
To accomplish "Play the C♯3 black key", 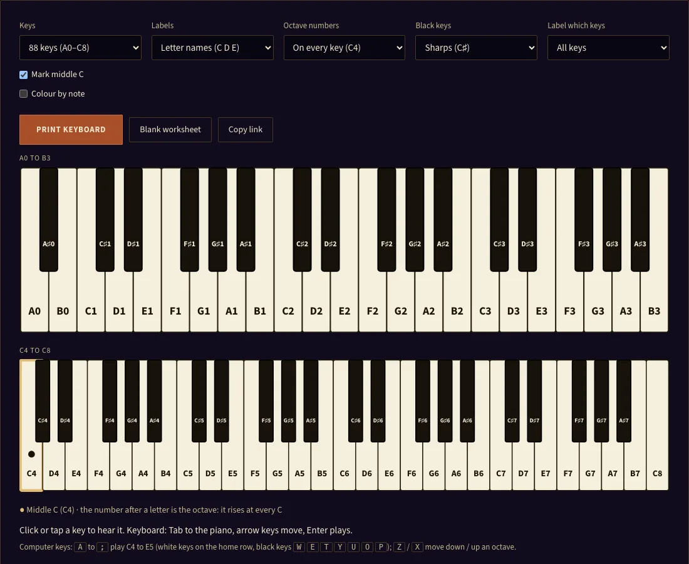I will coord(499,220).
